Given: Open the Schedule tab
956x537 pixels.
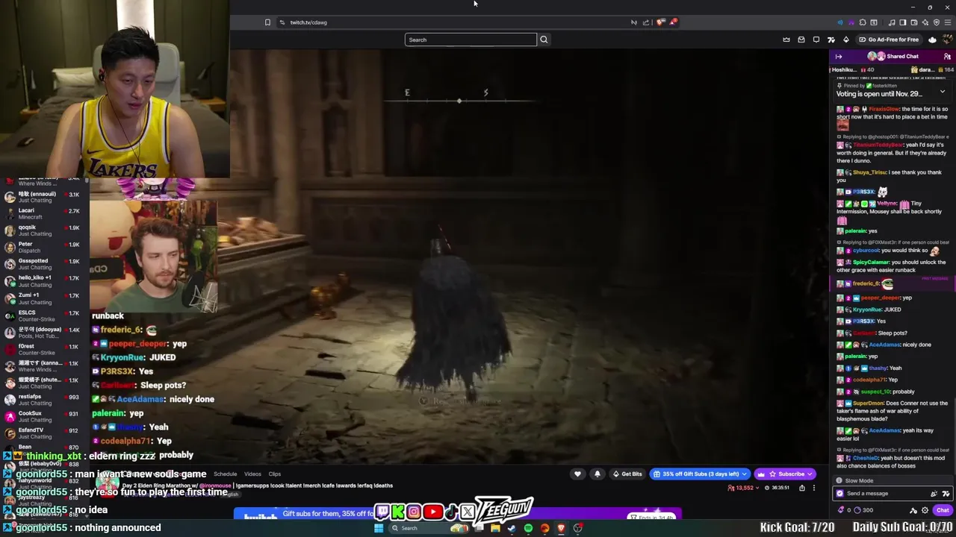Looking at the screenshot, I should pyautogui.click(x=225, y=474).
